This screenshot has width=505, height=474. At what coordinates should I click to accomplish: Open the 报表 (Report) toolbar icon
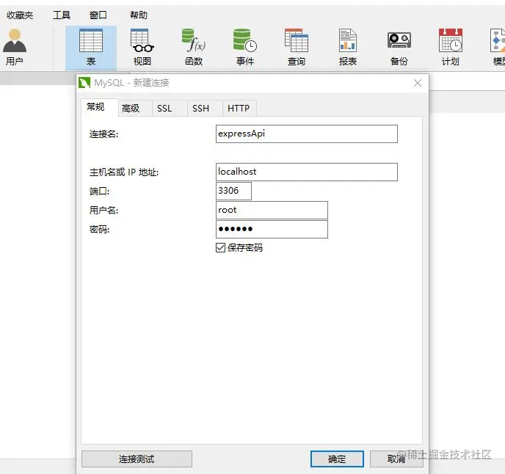(x=348, y=47)
